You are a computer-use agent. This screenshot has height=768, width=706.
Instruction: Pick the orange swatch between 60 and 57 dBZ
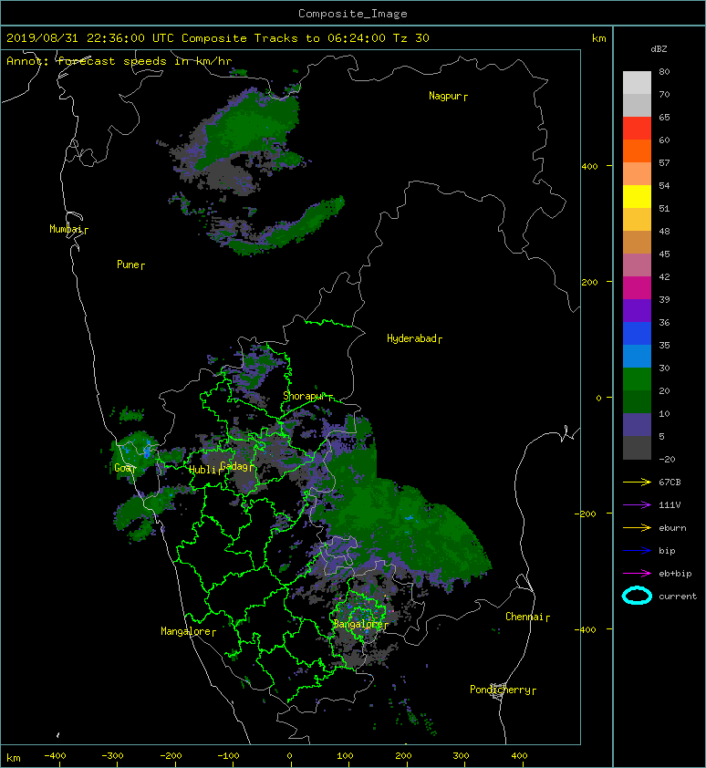pos(637,150)
